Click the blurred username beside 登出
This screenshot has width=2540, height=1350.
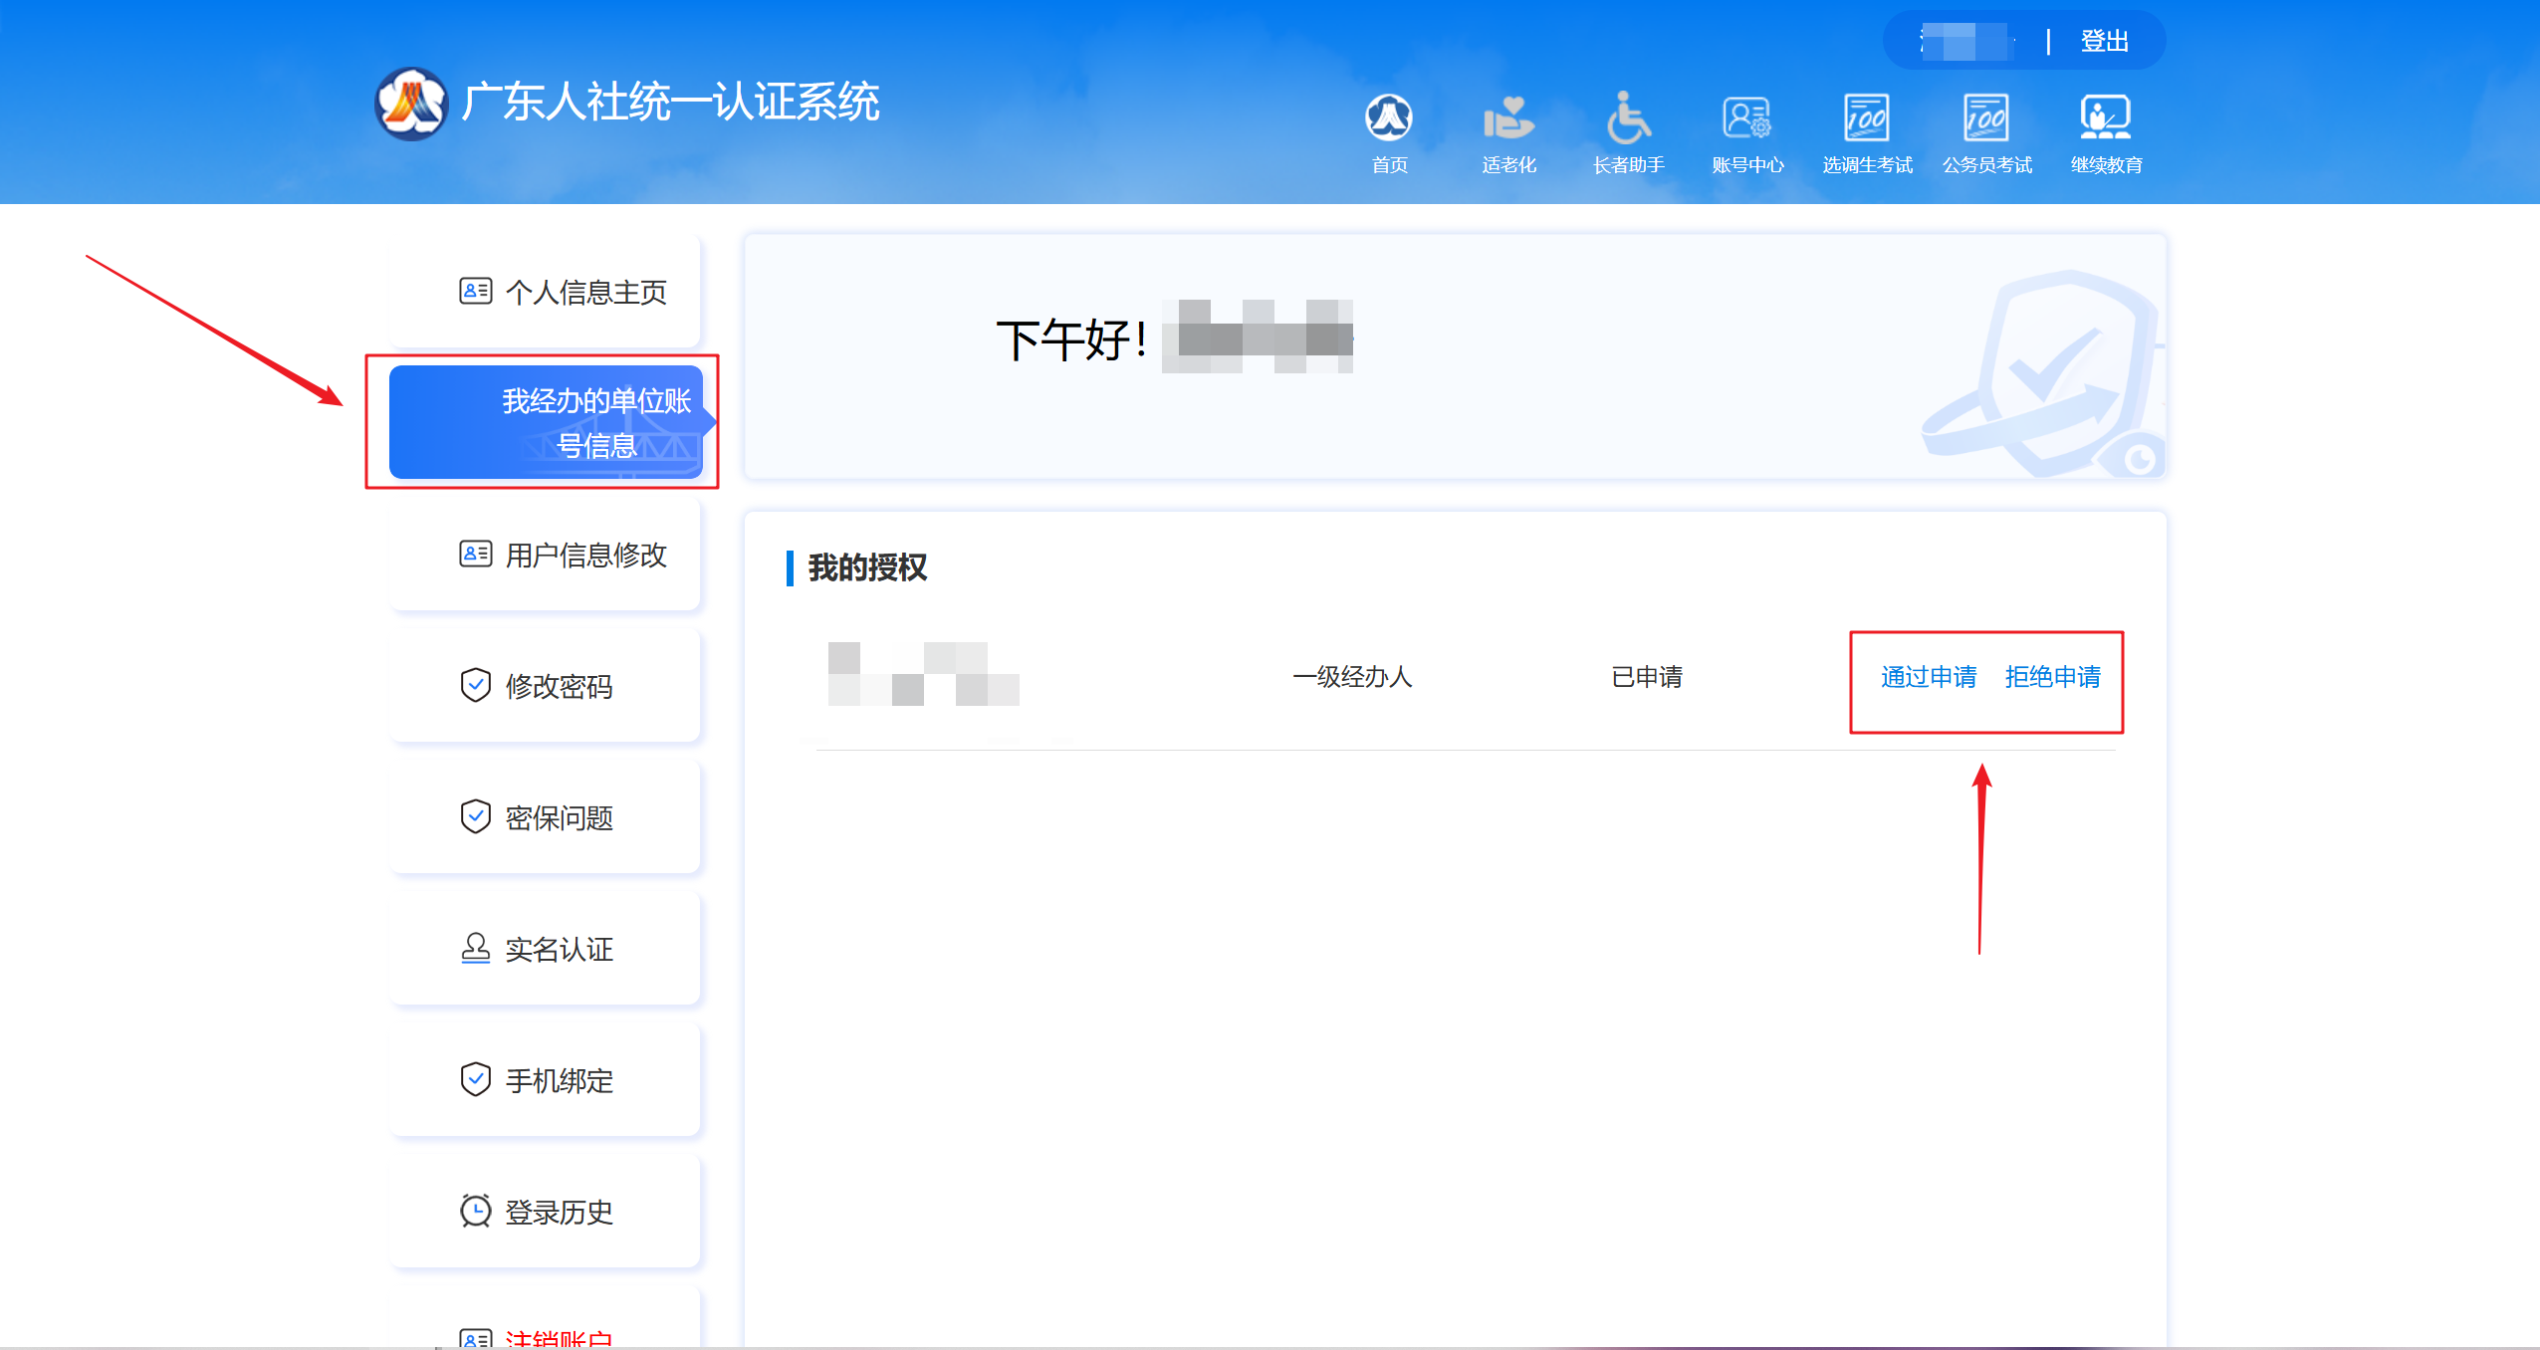point(1967,42)
